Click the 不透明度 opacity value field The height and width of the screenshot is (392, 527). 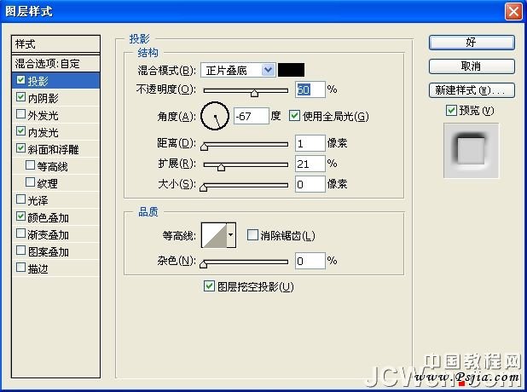[x=310, y=89]
